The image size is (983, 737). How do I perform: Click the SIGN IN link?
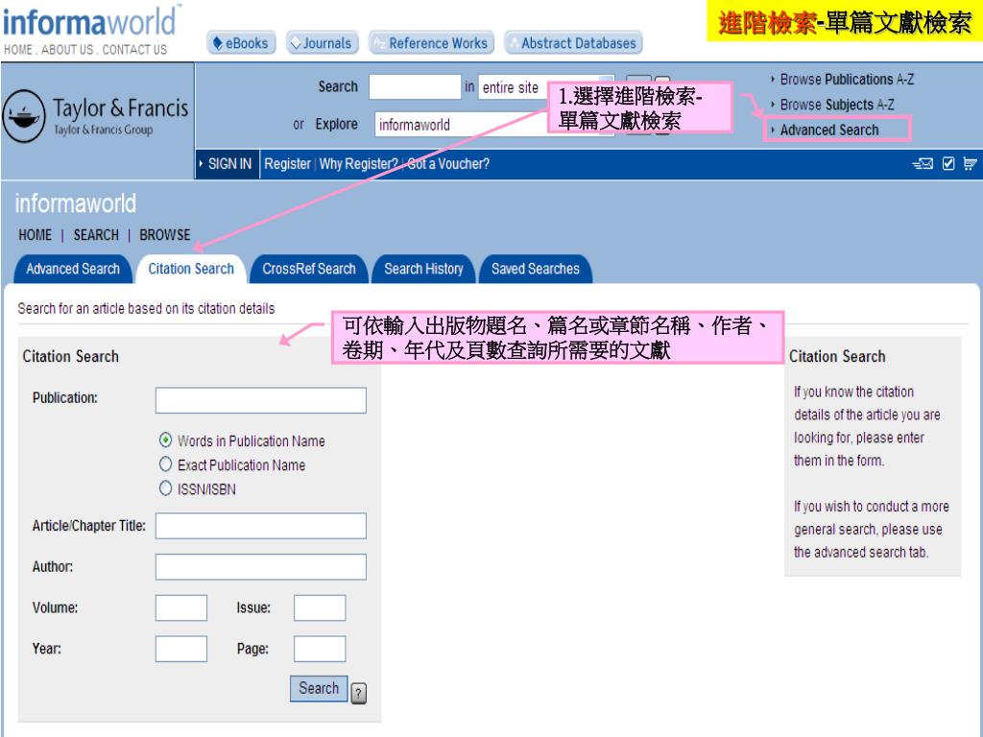228,164
